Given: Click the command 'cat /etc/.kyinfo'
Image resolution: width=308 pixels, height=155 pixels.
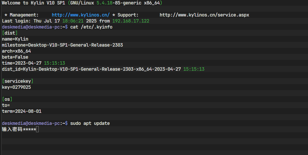Looking at the screenshot, I should click(x=91, y=27).
